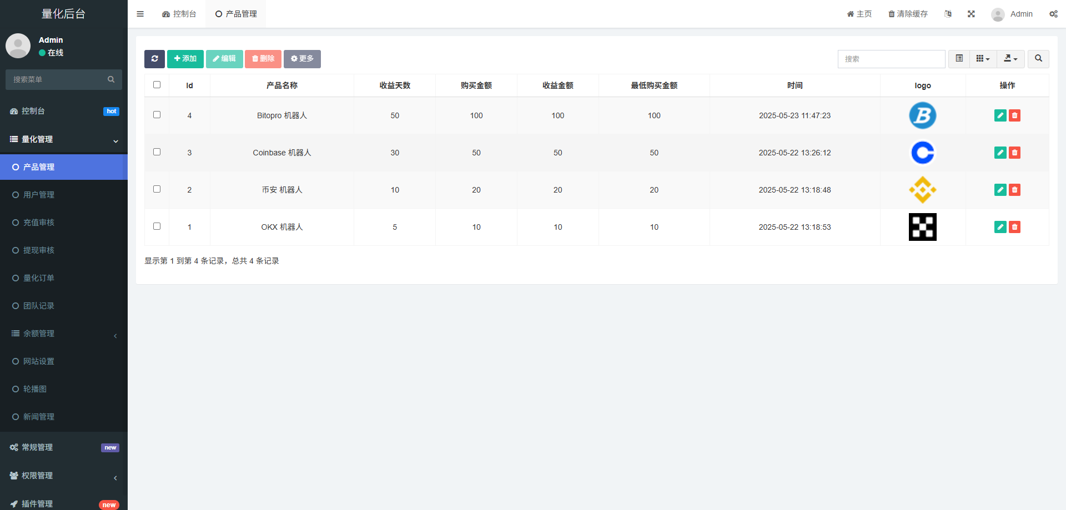Viewport: 1066px width, 510px height.
Task: Click the 清除缓存 link
Action: click(x=908, y=14)
